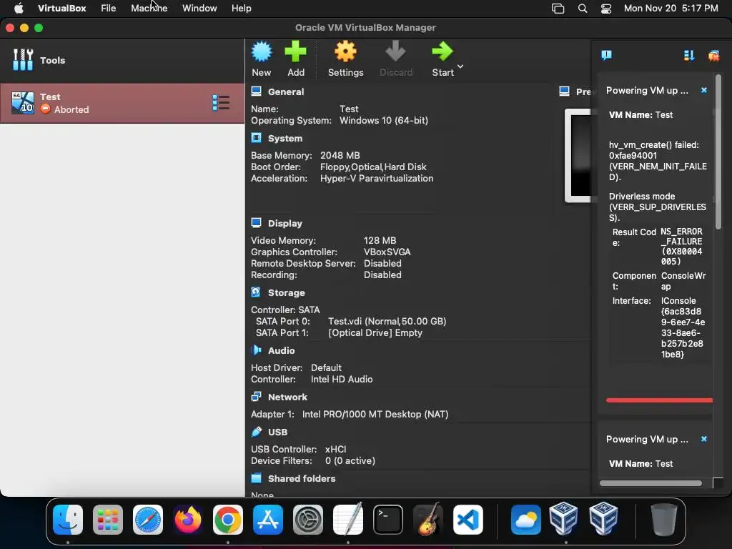Launch GarageBand from the Dock
The width and height of the screenshot is (732, 549).
pos(428,518)
